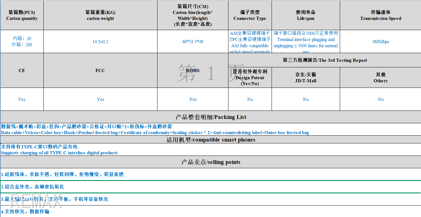The width and height of the screenshot is (421, 217).
Task: Click the AM nickel plated terminals cell
Action: tap(250, 42)
